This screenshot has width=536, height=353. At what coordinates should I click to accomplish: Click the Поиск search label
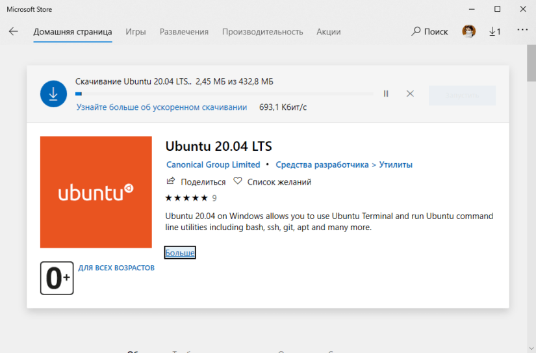pyautogui.click(x=436, y=32)
